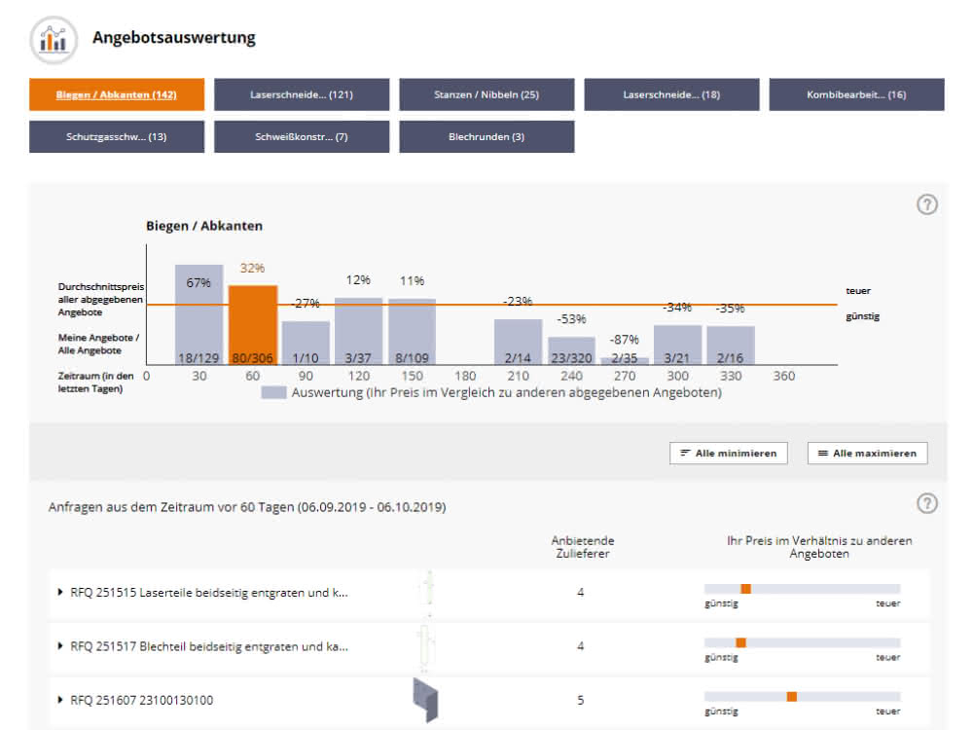The width and height of the screenshot is (973, 730).
Task: Open the Blechrunden (3) category
Action: tap(486, 136)
